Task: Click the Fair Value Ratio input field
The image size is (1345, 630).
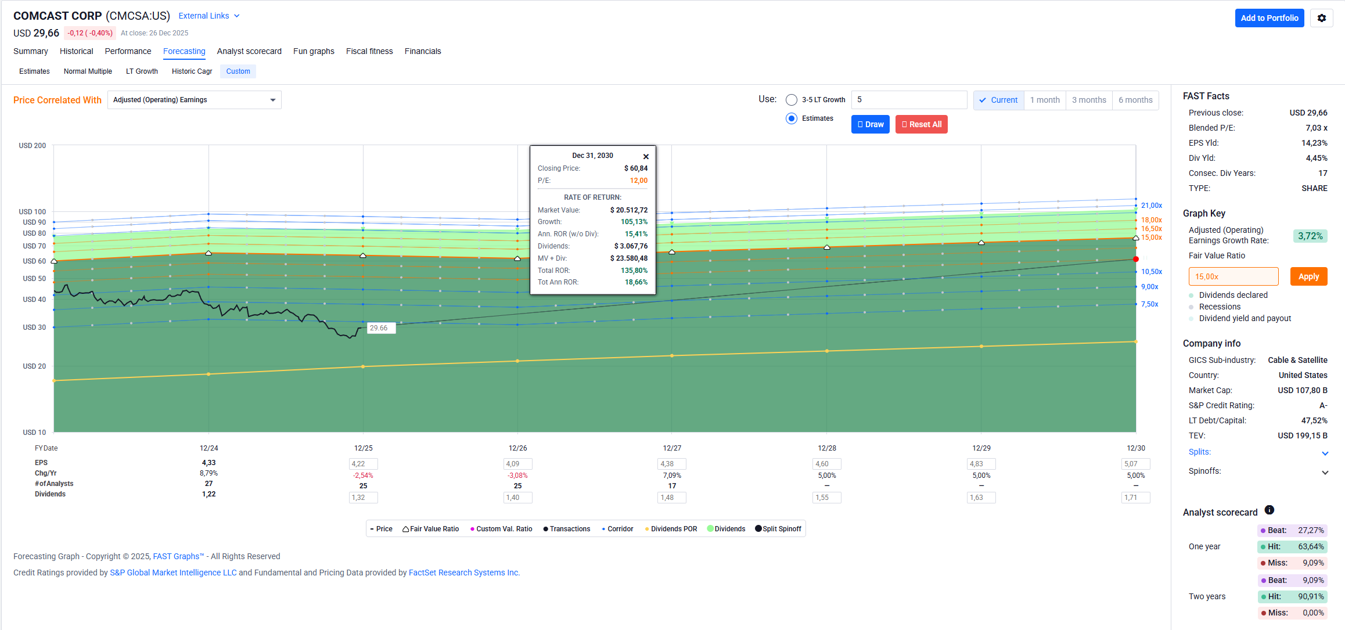Action: (x=1233, y=276)
